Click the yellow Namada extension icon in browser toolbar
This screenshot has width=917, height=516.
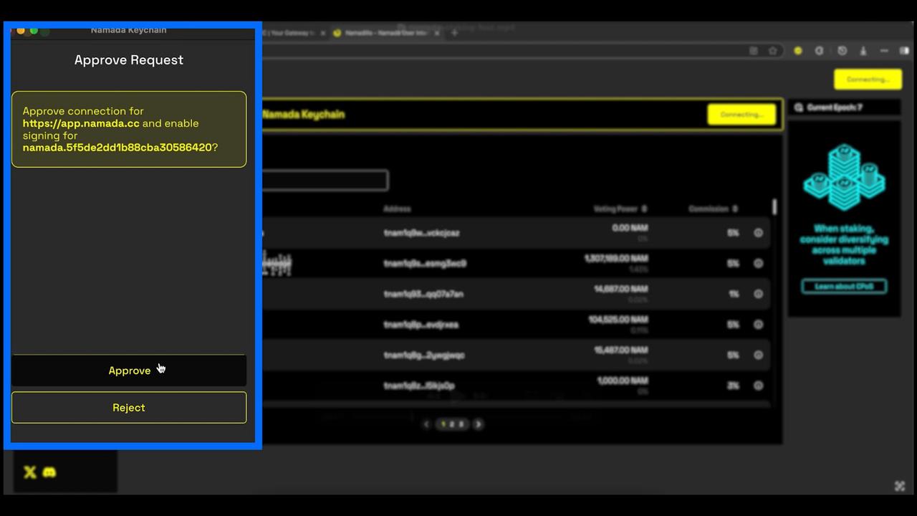[x=797, y=51]
